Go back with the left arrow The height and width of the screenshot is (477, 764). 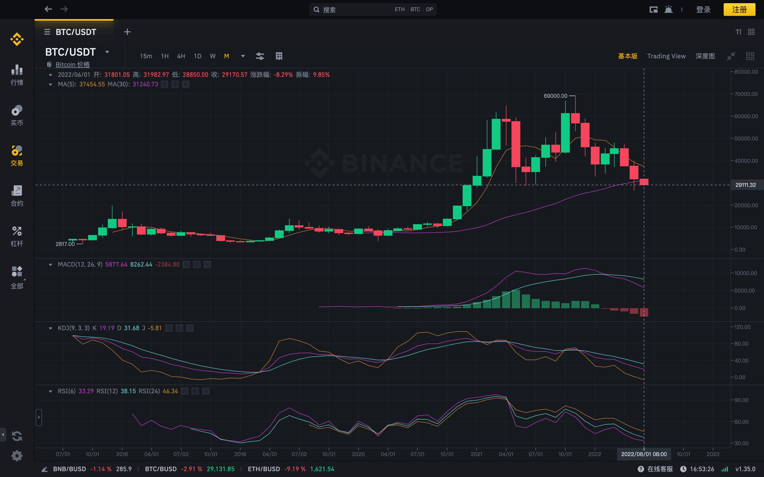[48, 9]
